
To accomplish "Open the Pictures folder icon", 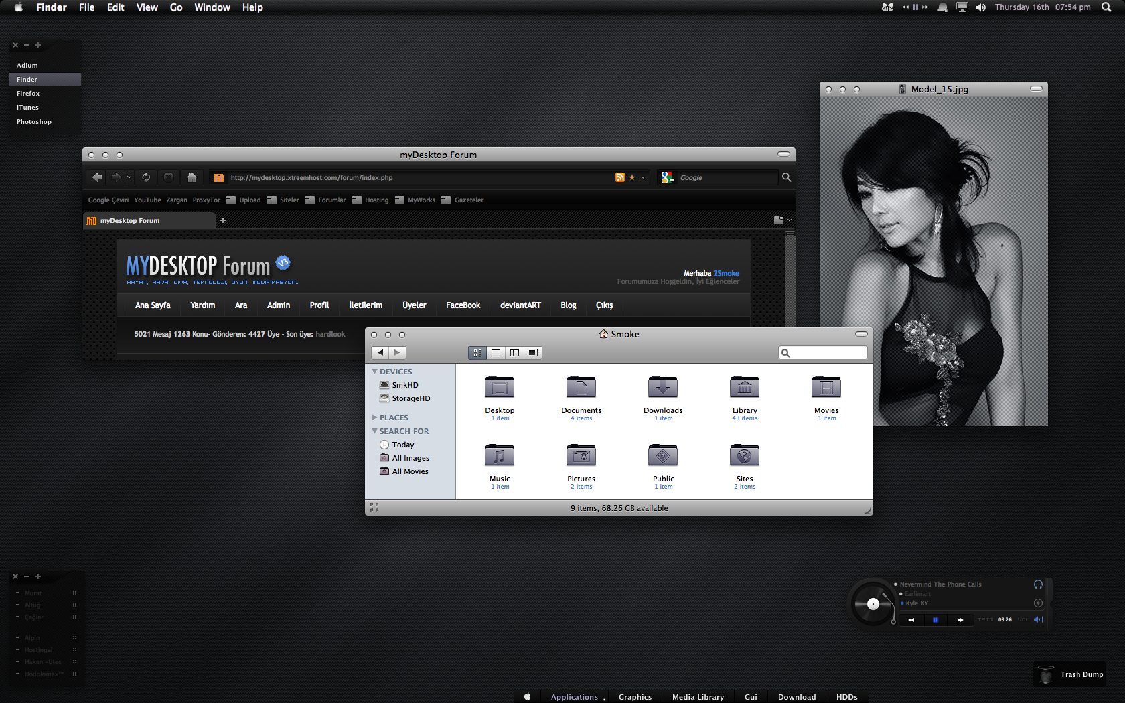I will [581, 455].
